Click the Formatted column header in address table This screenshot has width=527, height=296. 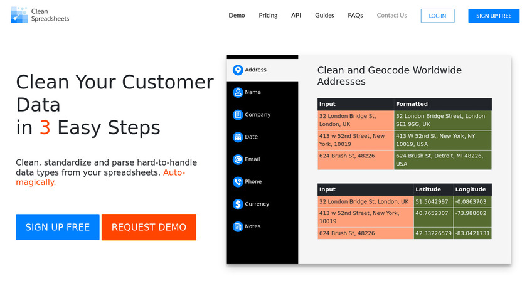412,104
